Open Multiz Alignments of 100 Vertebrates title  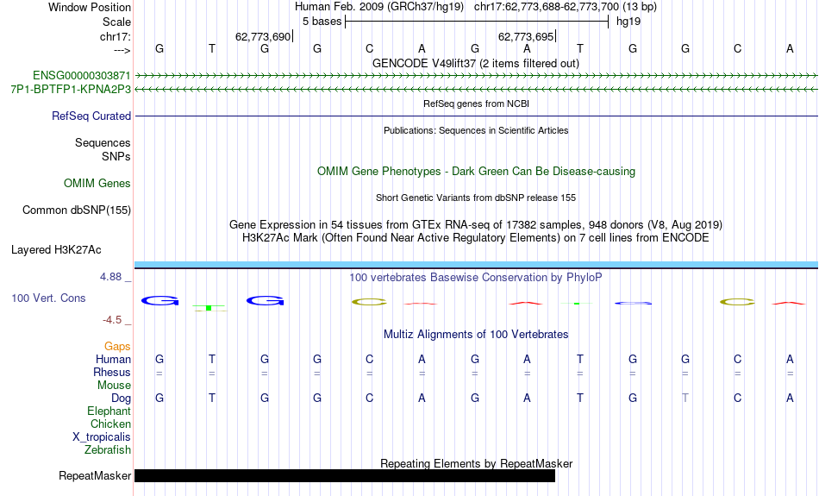click(476, 335)
